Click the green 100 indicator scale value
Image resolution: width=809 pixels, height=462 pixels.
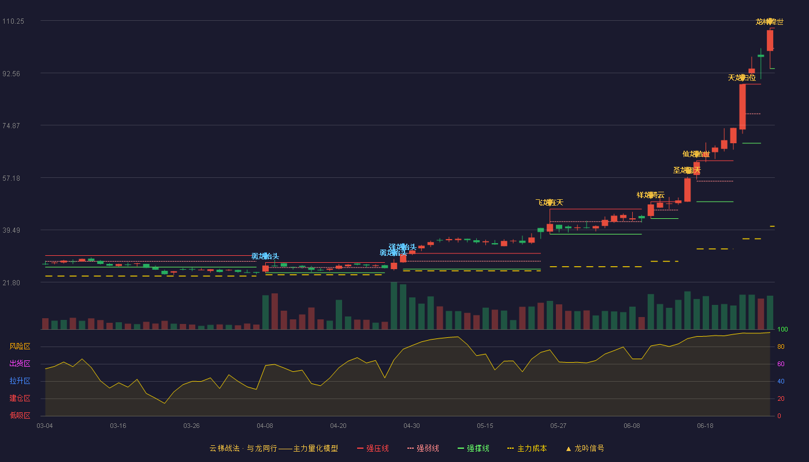pyautogui.click(x=782, y=329)
